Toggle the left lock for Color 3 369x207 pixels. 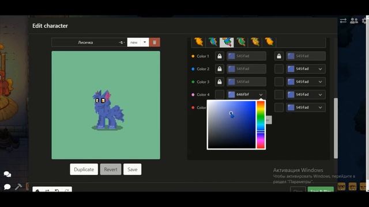220,82
